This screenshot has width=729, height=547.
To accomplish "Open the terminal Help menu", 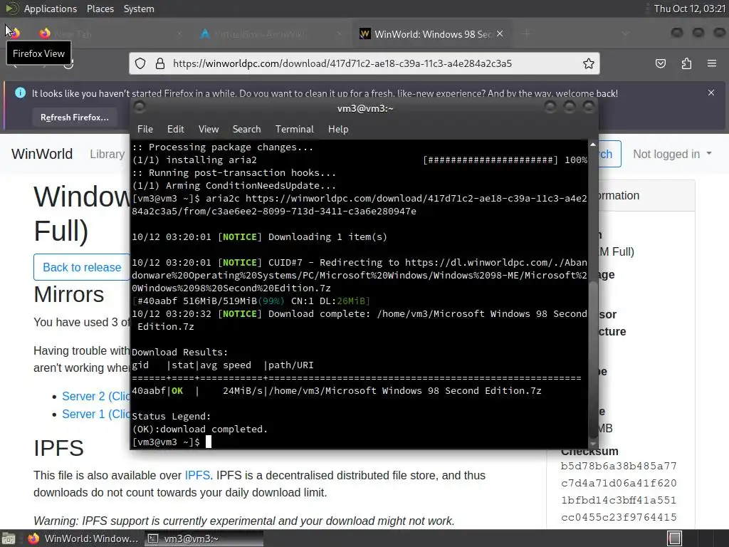I will (338, 129).
